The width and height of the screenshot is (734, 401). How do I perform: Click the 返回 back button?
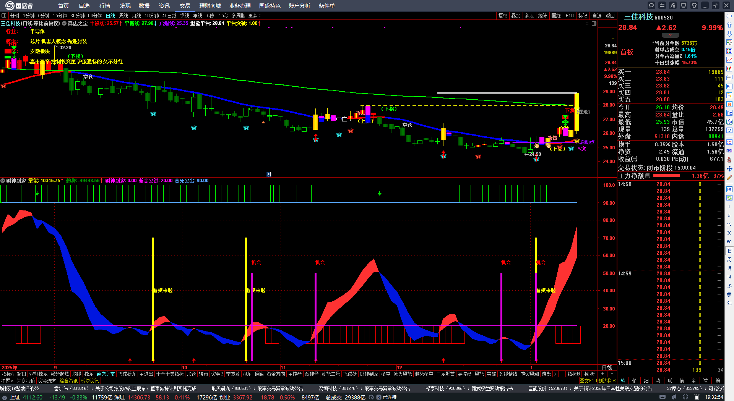coord(610,16)
